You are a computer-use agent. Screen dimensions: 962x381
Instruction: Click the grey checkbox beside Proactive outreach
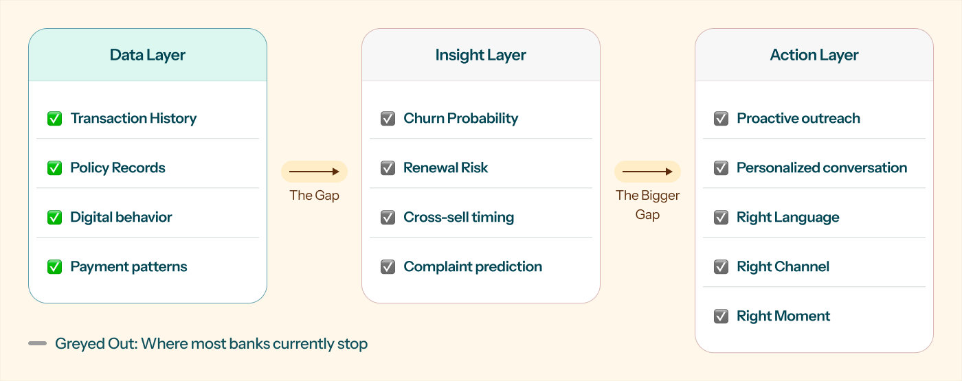pyautogui.click(x=721, y=119)
